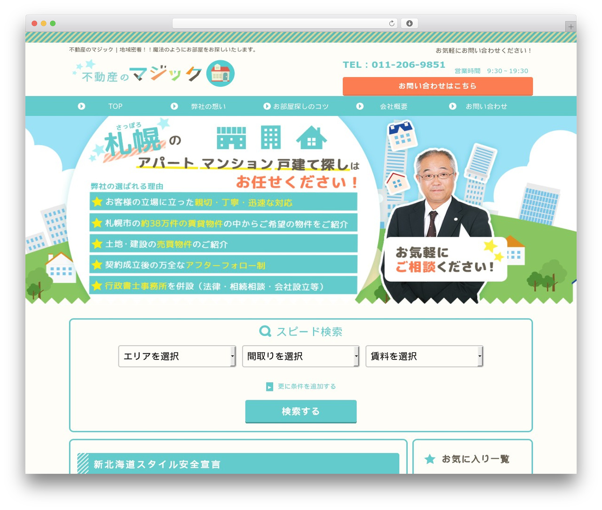
Task: Click the browser download icon
Action: (x=409, y=24)
